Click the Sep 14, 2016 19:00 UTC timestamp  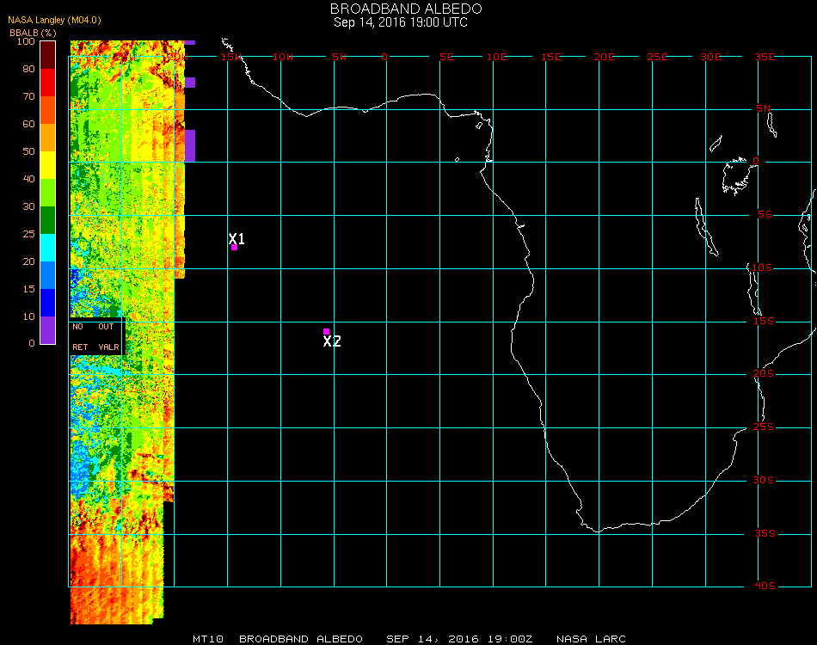(x=401, y=22)
